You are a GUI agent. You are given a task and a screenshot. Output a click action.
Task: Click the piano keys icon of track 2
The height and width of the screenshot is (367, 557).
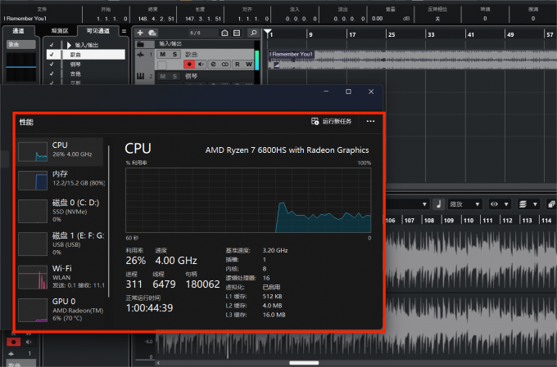click(140, 76)
